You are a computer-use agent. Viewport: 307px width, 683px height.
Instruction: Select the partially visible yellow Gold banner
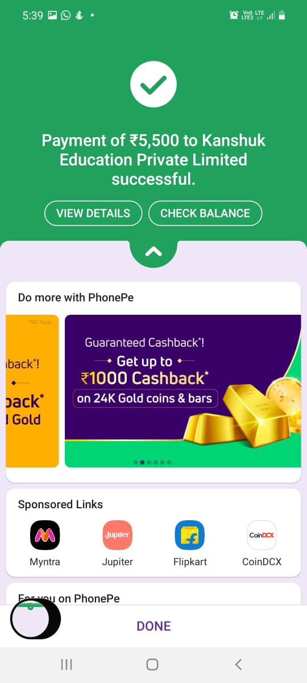click(x=32, y=391)
